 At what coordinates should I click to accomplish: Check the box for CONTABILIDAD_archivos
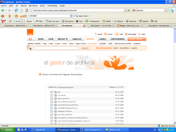tap(52, 108)
